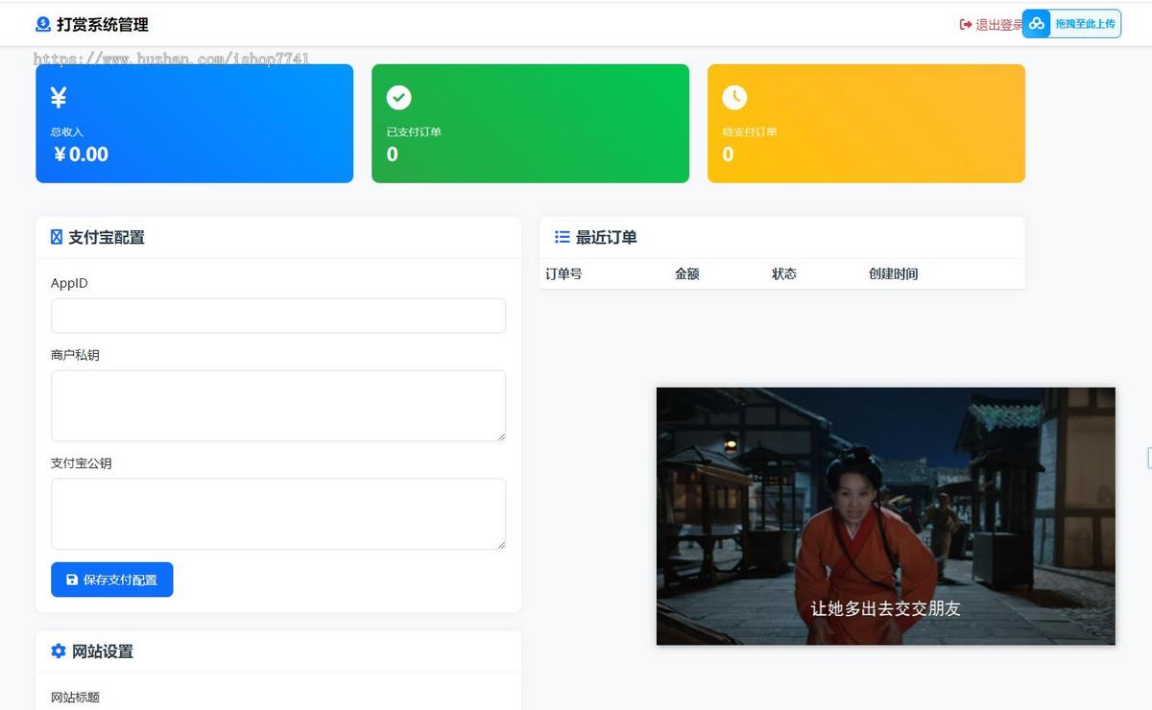Click the 保存支付配置 button

(112, 580)
